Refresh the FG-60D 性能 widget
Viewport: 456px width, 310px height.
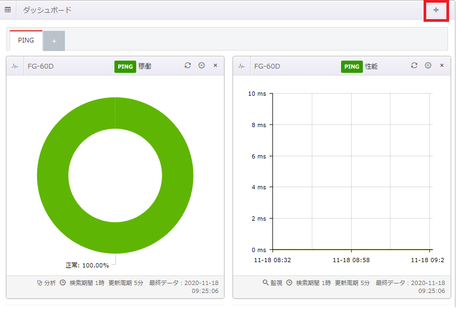(414, 65)
